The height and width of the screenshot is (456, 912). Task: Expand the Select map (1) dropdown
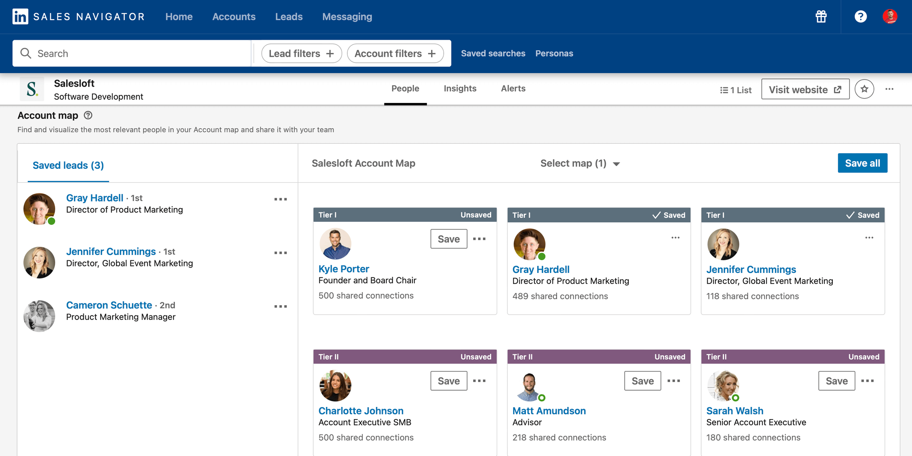[x=580, y=163]
